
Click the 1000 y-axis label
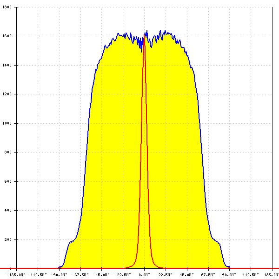[7, 124]
